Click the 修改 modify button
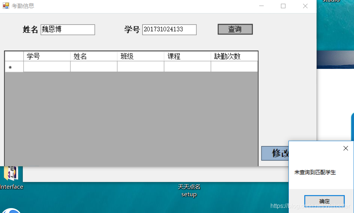354x213 pixels. [275, 153]
